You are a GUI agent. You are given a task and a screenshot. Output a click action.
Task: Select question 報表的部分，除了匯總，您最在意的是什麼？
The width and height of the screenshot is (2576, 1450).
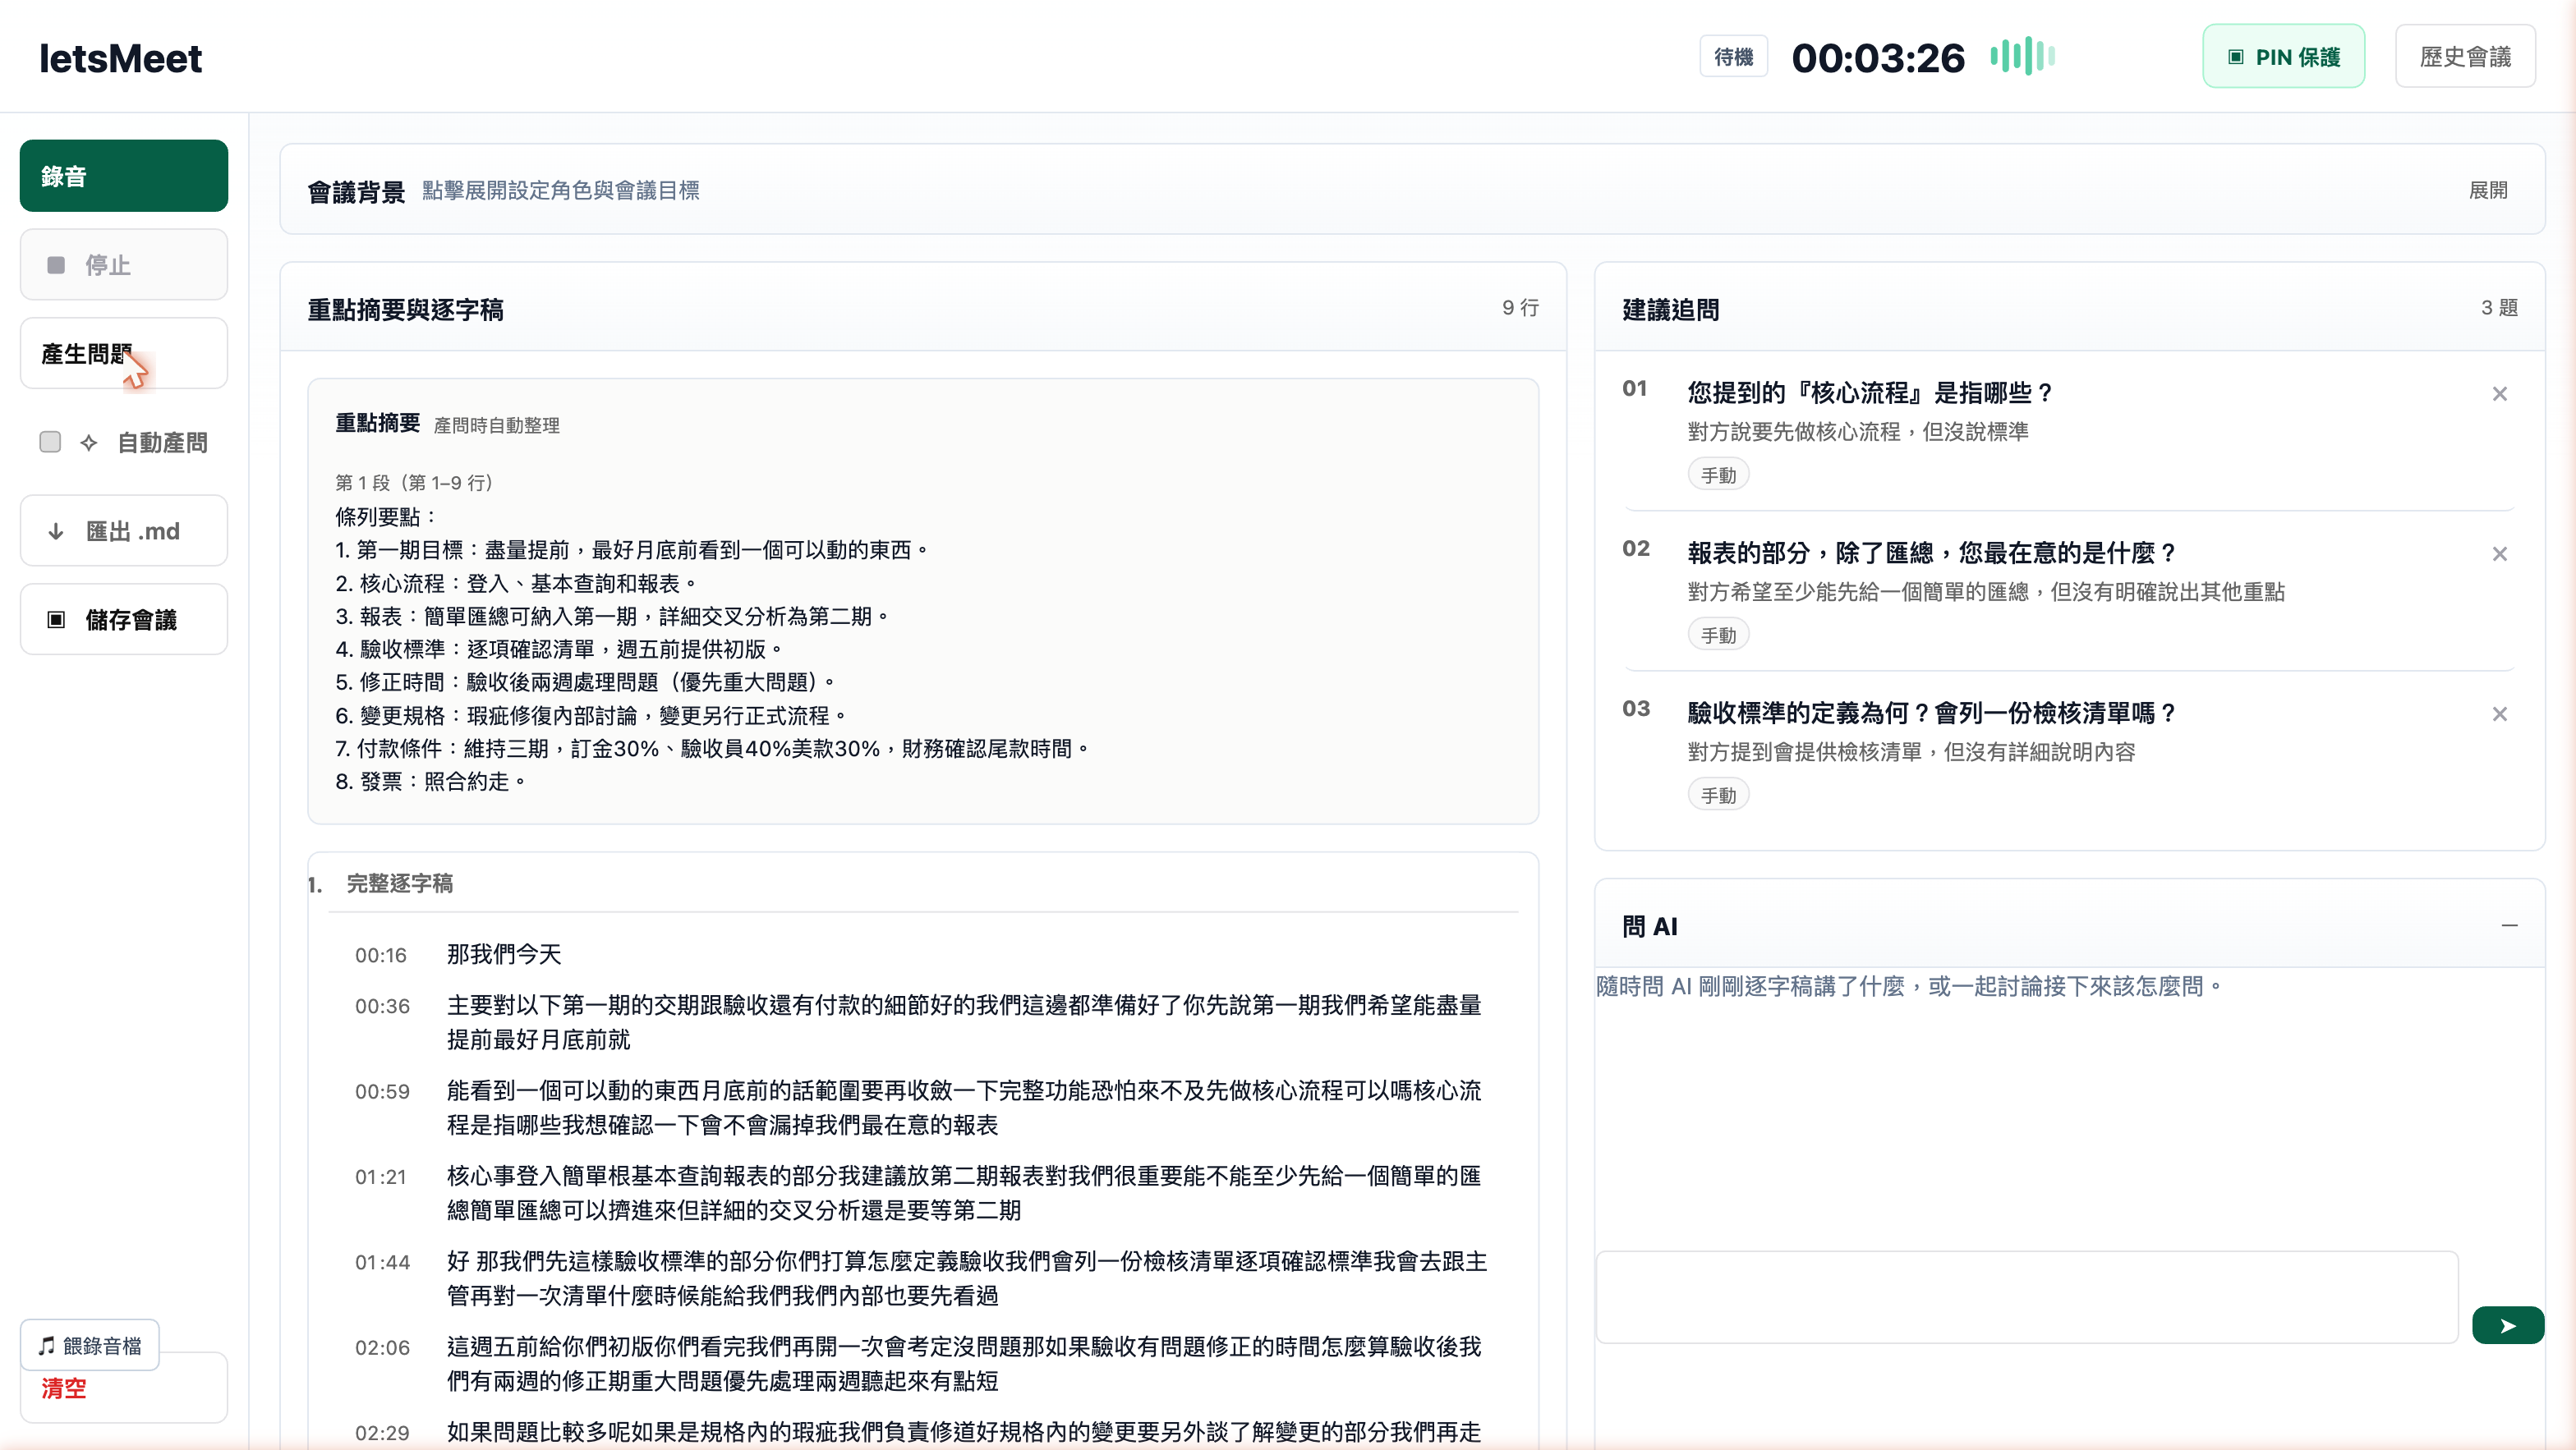[1932, 553]
